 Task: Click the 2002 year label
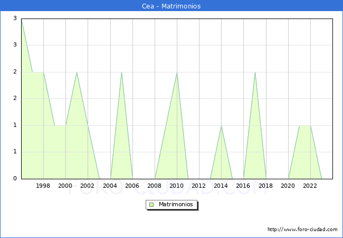[88, 186]
